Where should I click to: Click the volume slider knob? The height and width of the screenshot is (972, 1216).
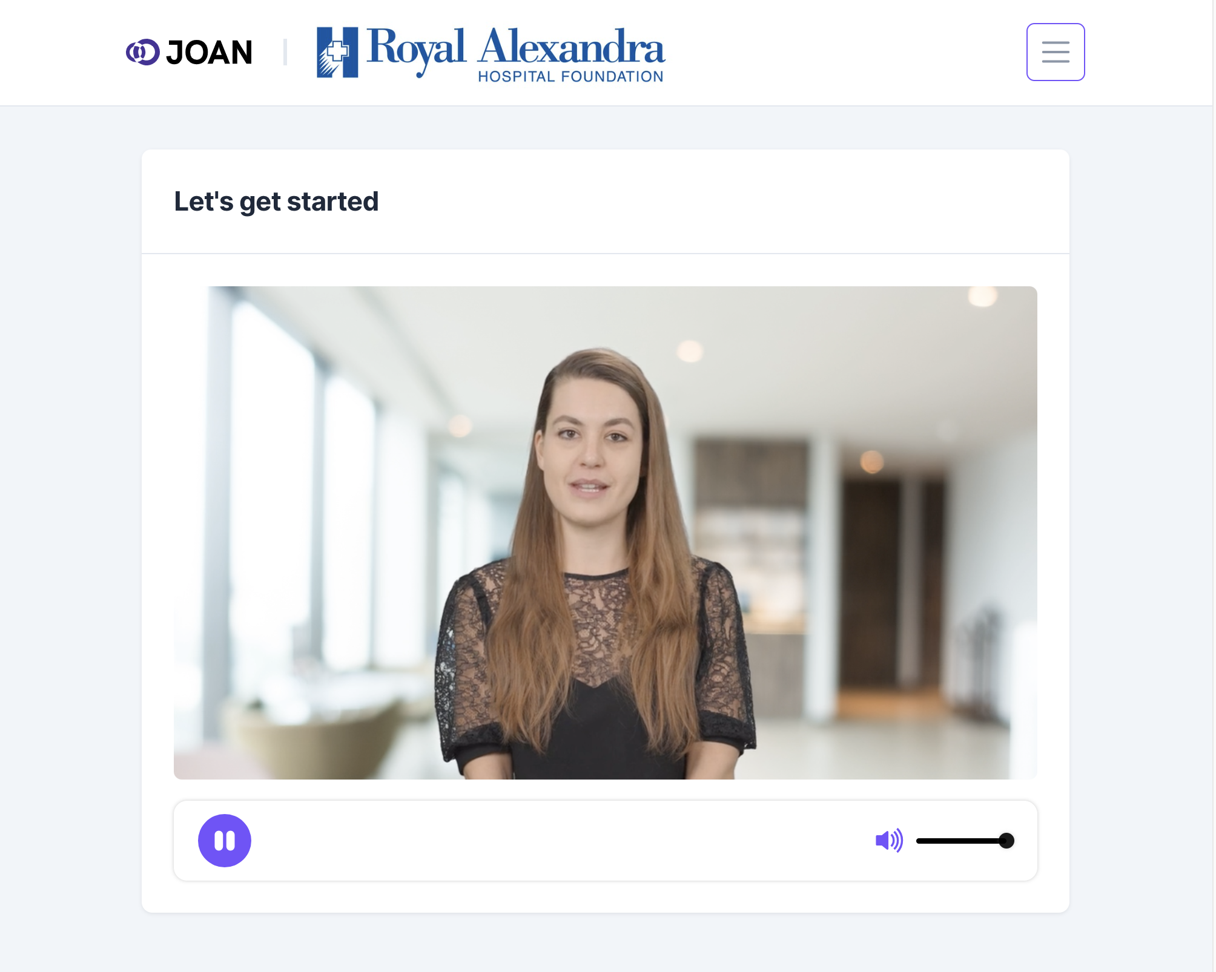click(1006, 840)
